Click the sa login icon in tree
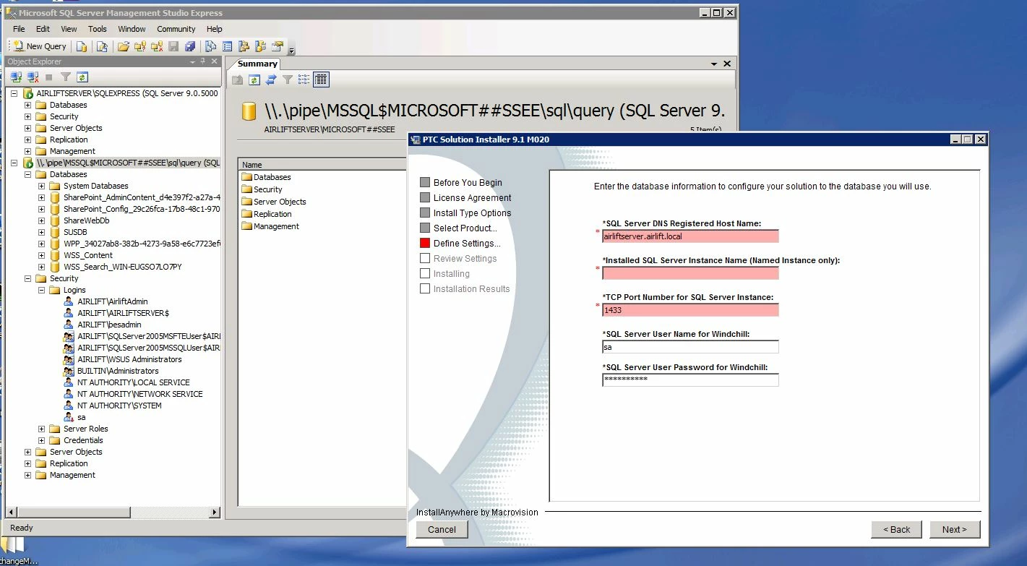Viewport: 1027px width, 566px height. [x=69, y=417]
